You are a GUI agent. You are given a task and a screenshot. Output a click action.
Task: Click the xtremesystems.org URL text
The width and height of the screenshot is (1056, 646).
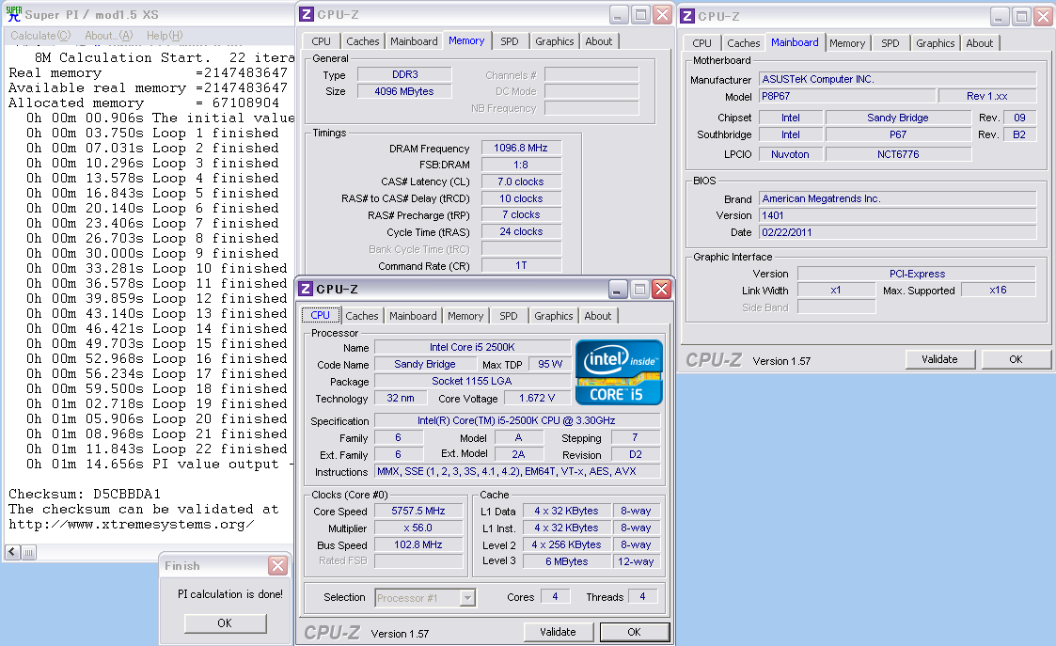(132, 525)
